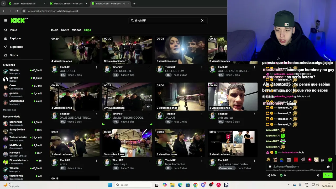Go to the Kick logo homepage

[x=19, y=20]
